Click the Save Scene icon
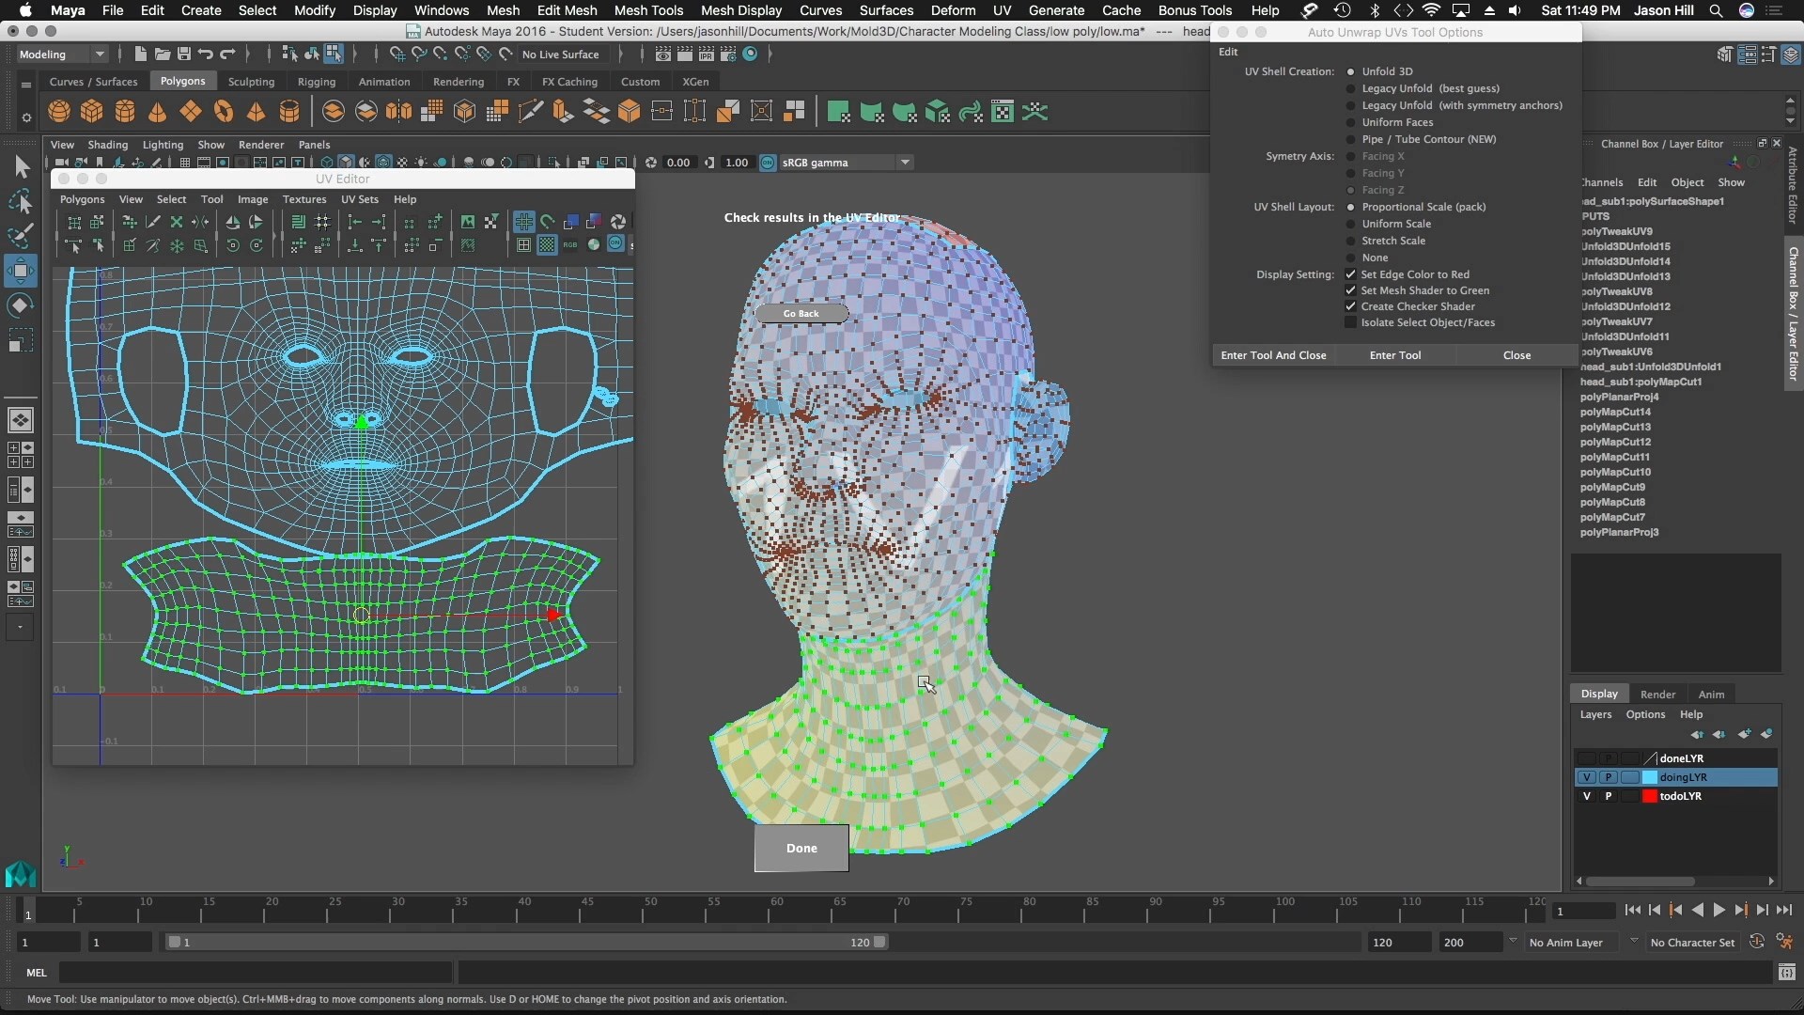Image resolution: width=1804 pixels, height=1015 pixels. [183, 54]
